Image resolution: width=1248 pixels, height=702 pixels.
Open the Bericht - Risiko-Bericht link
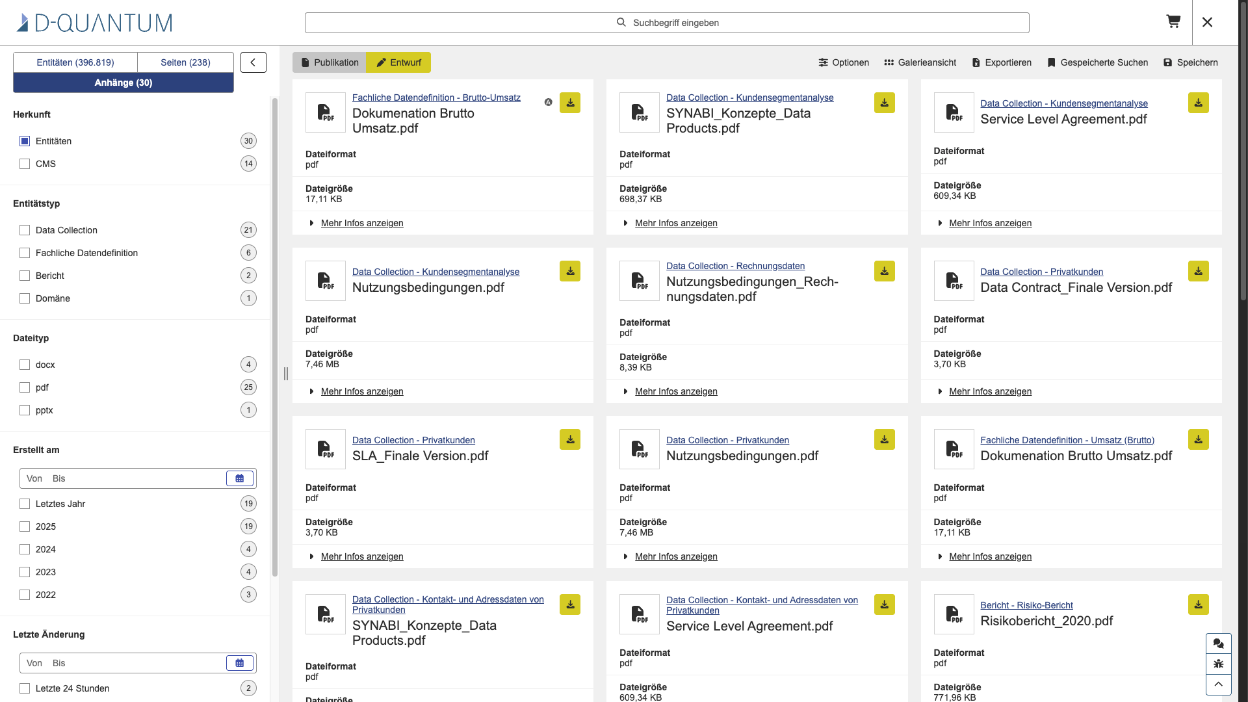tap(1026, 605)
